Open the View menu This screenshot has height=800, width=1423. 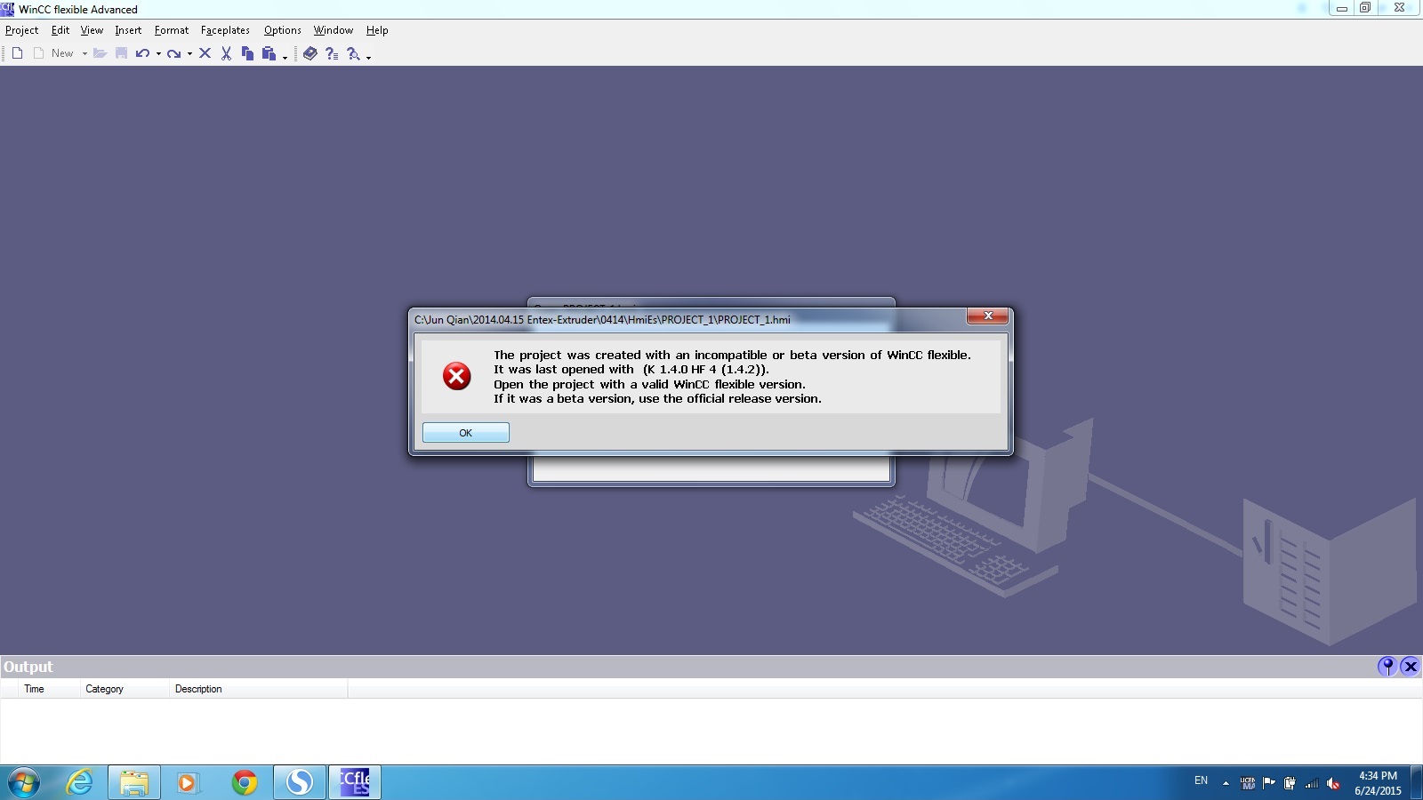[92, 30]
